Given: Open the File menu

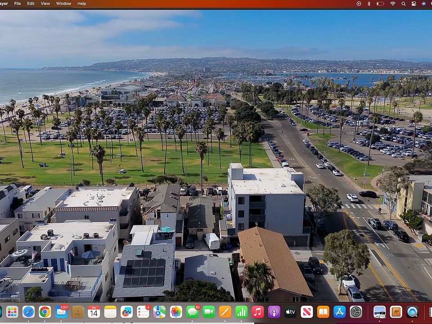Looking at the screenshot, I should (x=18, y=3).
